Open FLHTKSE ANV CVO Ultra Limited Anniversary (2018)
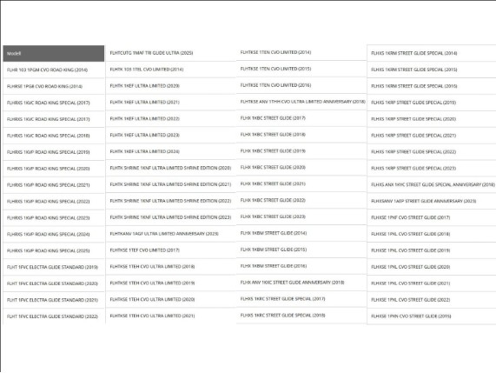The width and height of the screenshot is (496, 373). click(302, 103)
